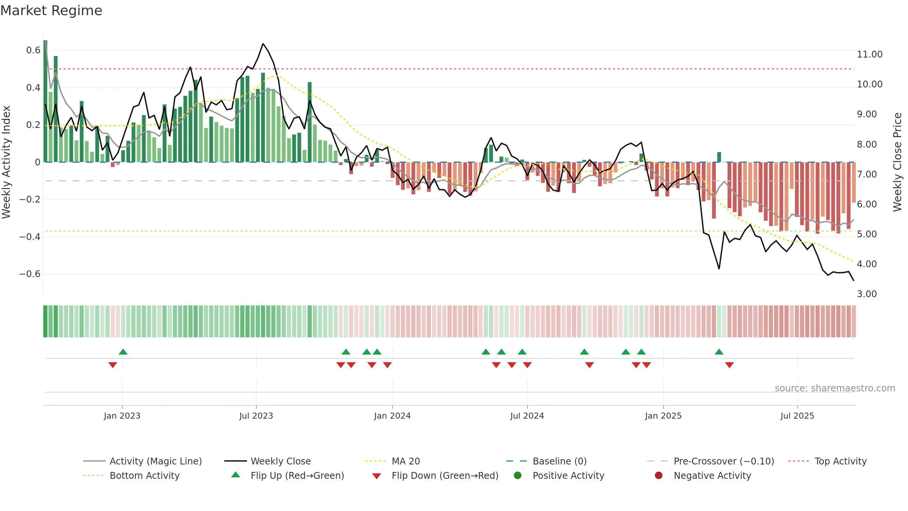Click the 3.00 price tick label
Screen dimensions: 908x511
click(866, 294)
